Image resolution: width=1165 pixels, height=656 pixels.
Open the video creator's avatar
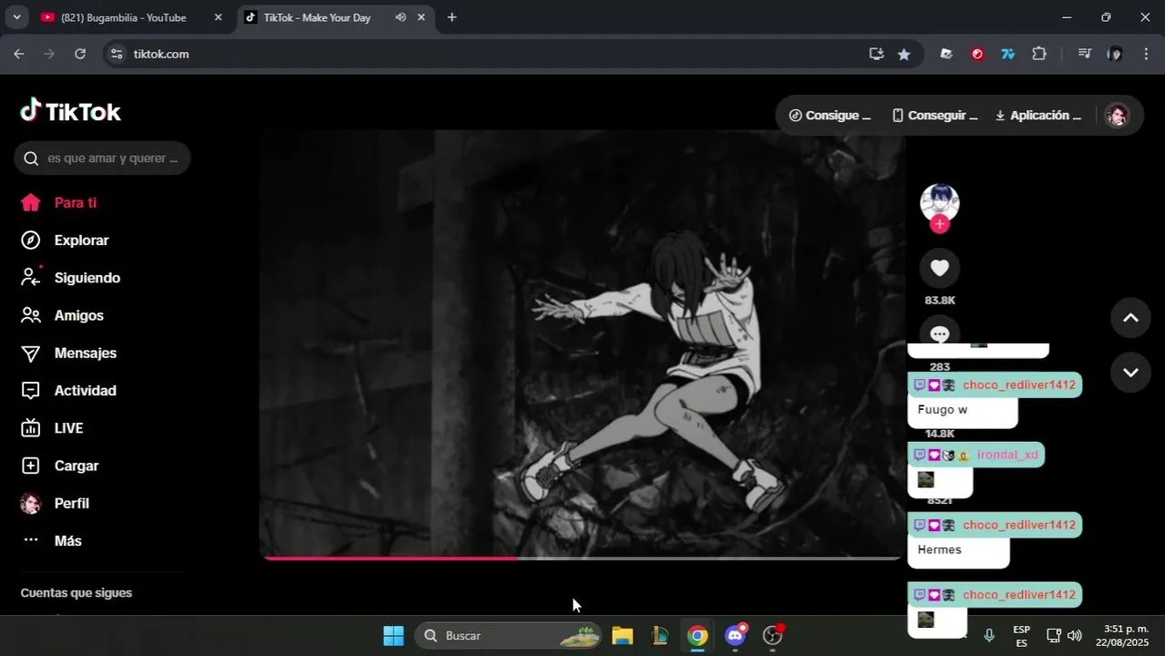pyautogui.click(x=940, y=202)
